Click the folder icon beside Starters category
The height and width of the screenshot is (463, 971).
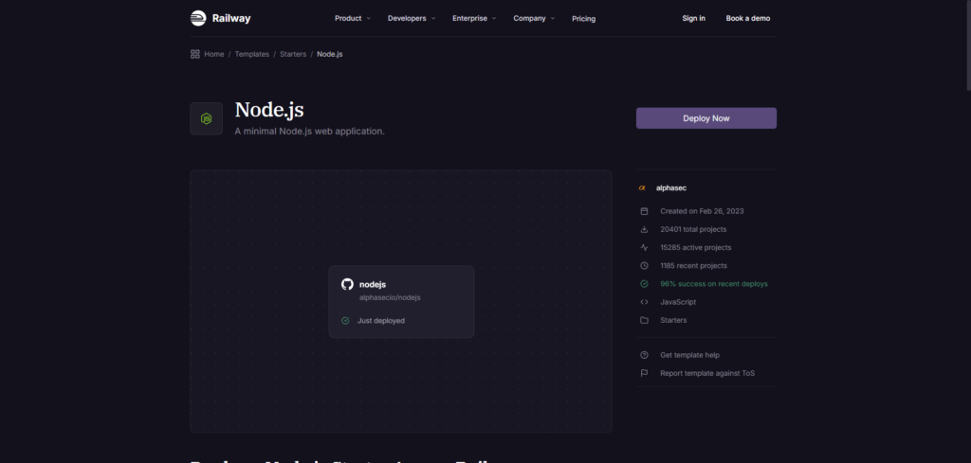(x=644, y=320)
